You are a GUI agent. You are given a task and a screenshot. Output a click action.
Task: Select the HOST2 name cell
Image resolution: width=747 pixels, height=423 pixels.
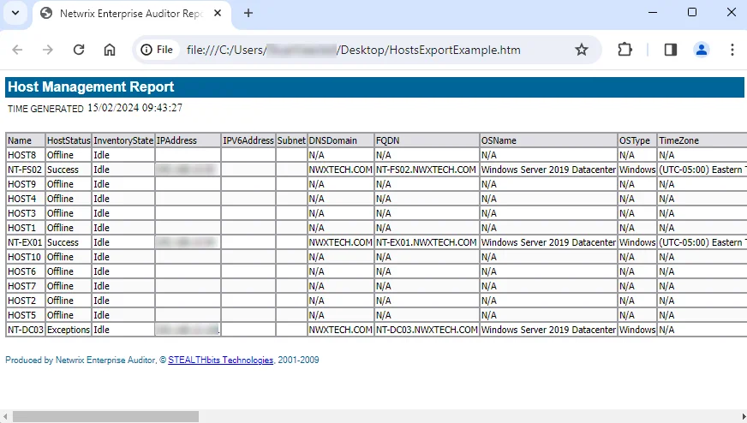(26, 301)
